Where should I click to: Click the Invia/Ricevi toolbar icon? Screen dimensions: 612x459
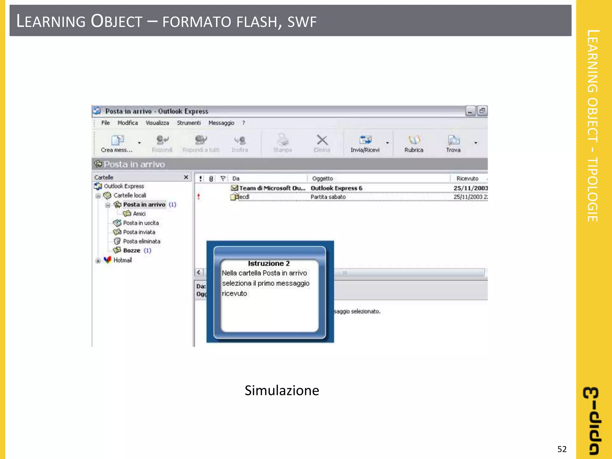click(x=365, y=140)
